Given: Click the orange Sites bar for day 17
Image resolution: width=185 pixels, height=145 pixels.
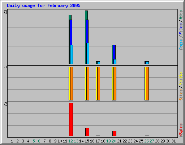Looking at the screenshot, I should 99,83.
